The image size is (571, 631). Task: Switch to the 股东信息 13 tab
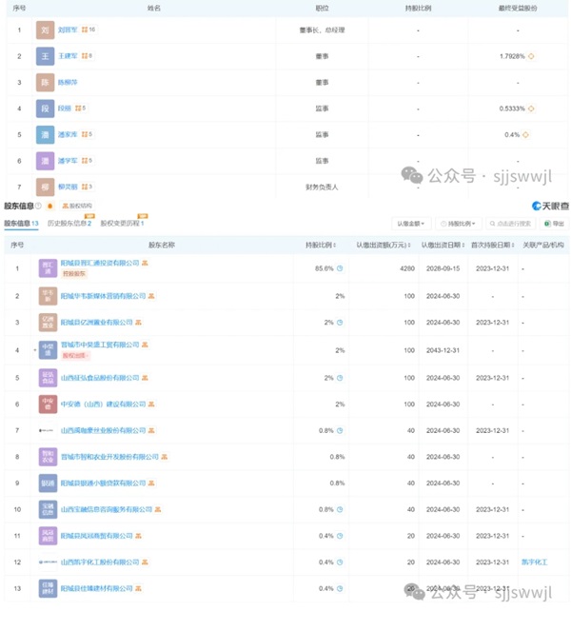[21, 224]
